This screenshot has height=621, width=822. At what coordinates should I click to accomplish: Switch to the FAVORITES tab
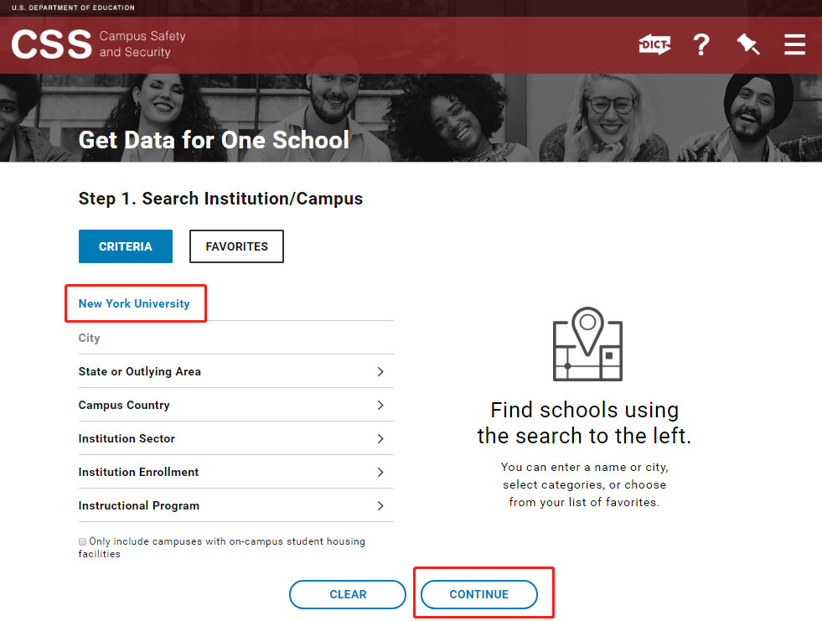[236, 246]
